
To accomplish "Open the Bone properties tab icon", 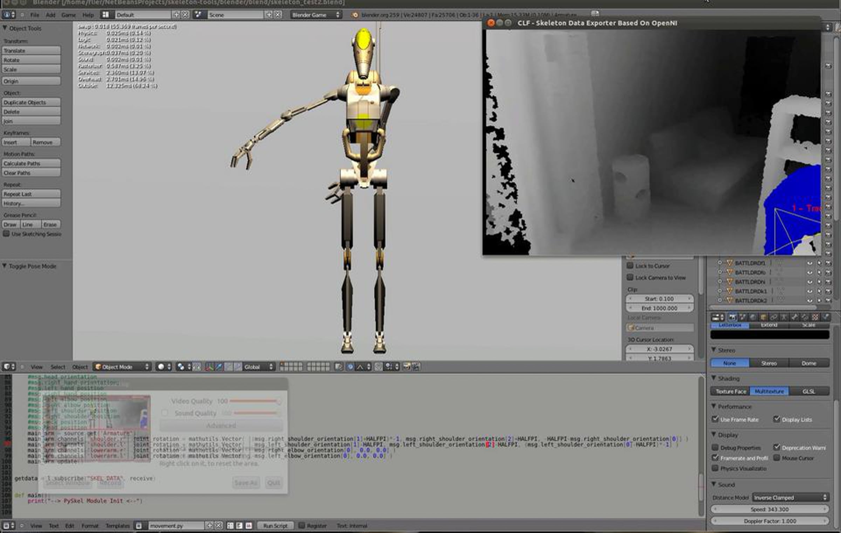I will (794, 317).
